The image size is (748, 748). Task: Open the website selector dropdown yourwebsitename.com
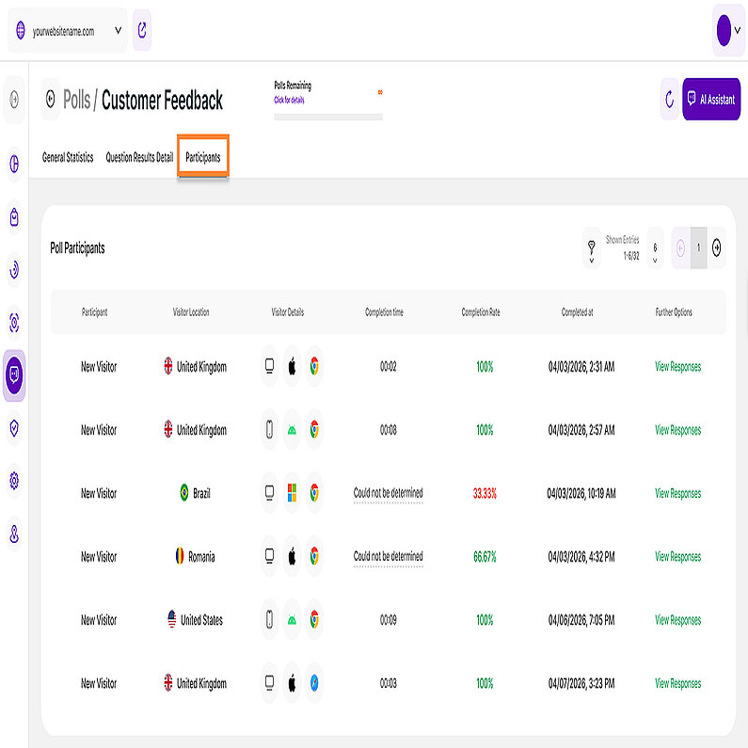pyautogui.click(x=67, y=30)
